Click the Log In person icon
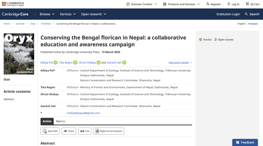263x146 pixels. tap(229, 4)
